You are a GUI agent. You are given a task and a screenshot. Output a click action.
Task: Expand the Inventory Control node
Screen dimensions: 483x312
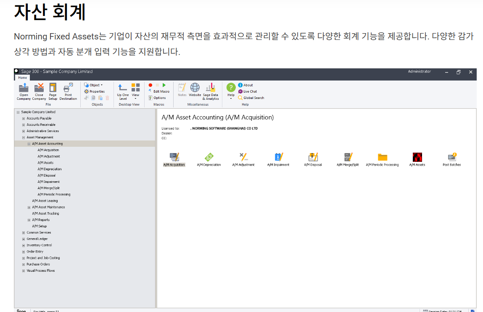(x=24, y=246)
